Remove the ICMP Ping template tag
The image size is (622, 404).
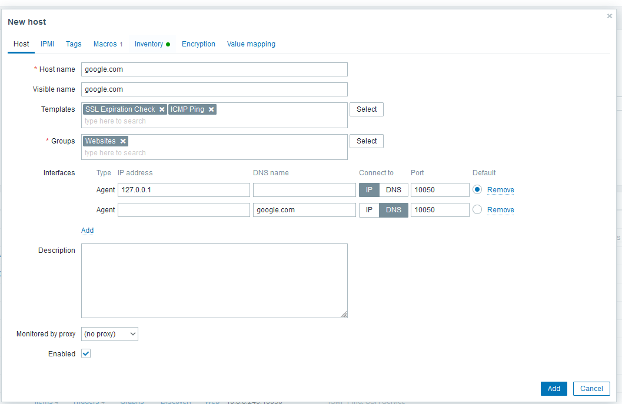(x=211, y=109)
